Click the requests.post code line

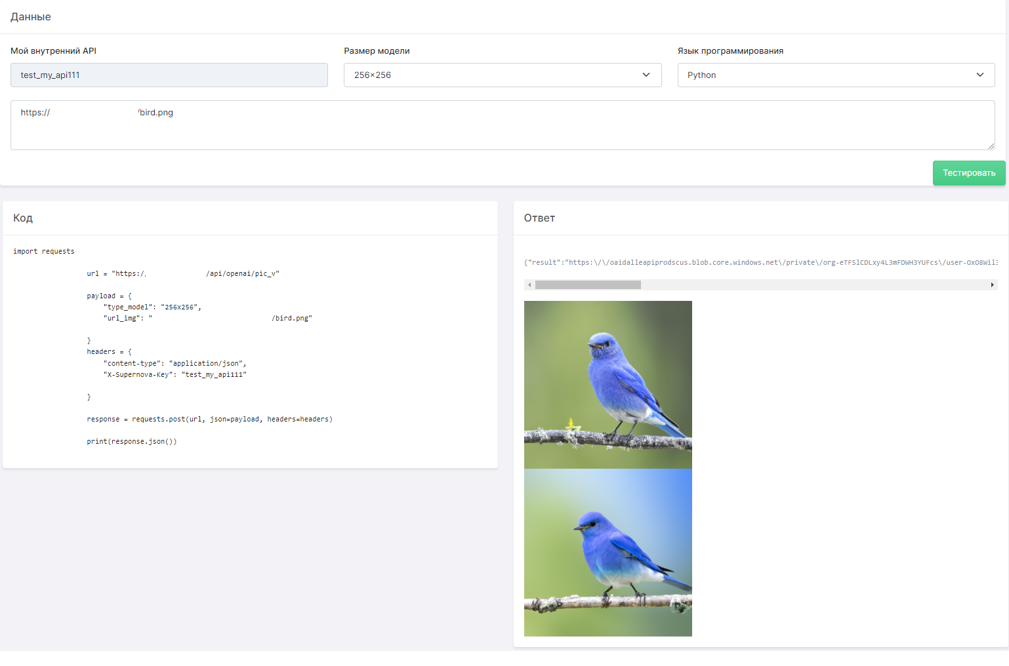tap(210, 419)
